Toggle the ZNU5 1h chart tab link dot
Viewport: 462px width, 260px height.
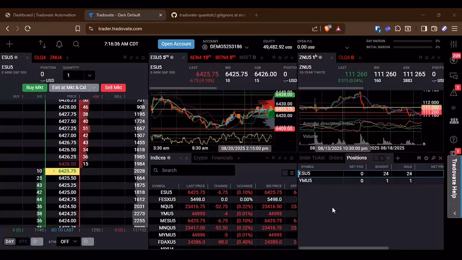click(320, 57)
